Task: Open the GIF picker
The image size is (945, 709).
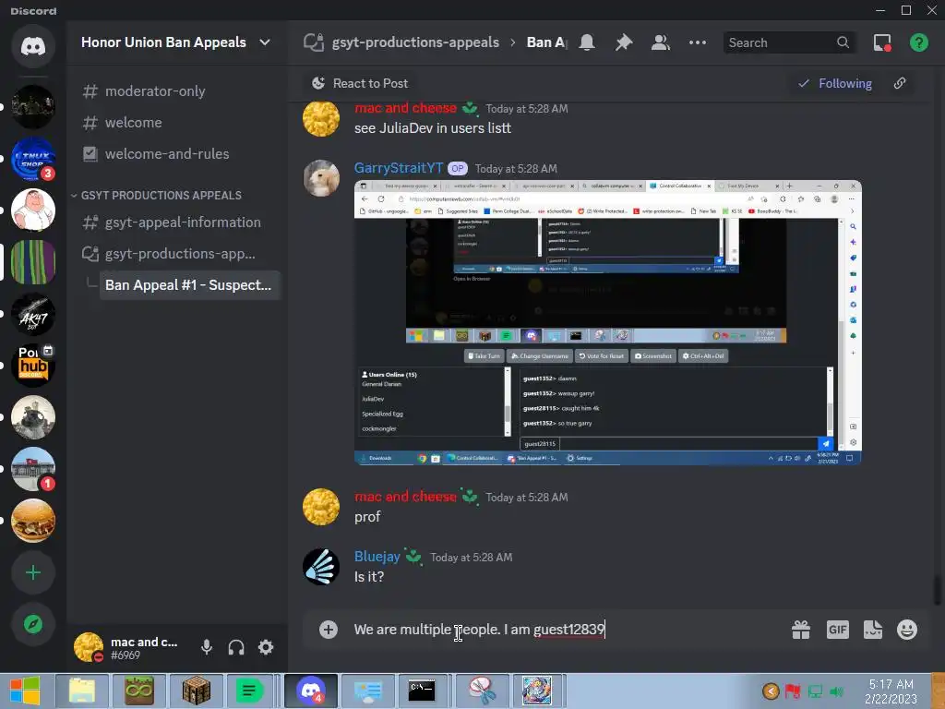Action: click(x=837, y=630)
